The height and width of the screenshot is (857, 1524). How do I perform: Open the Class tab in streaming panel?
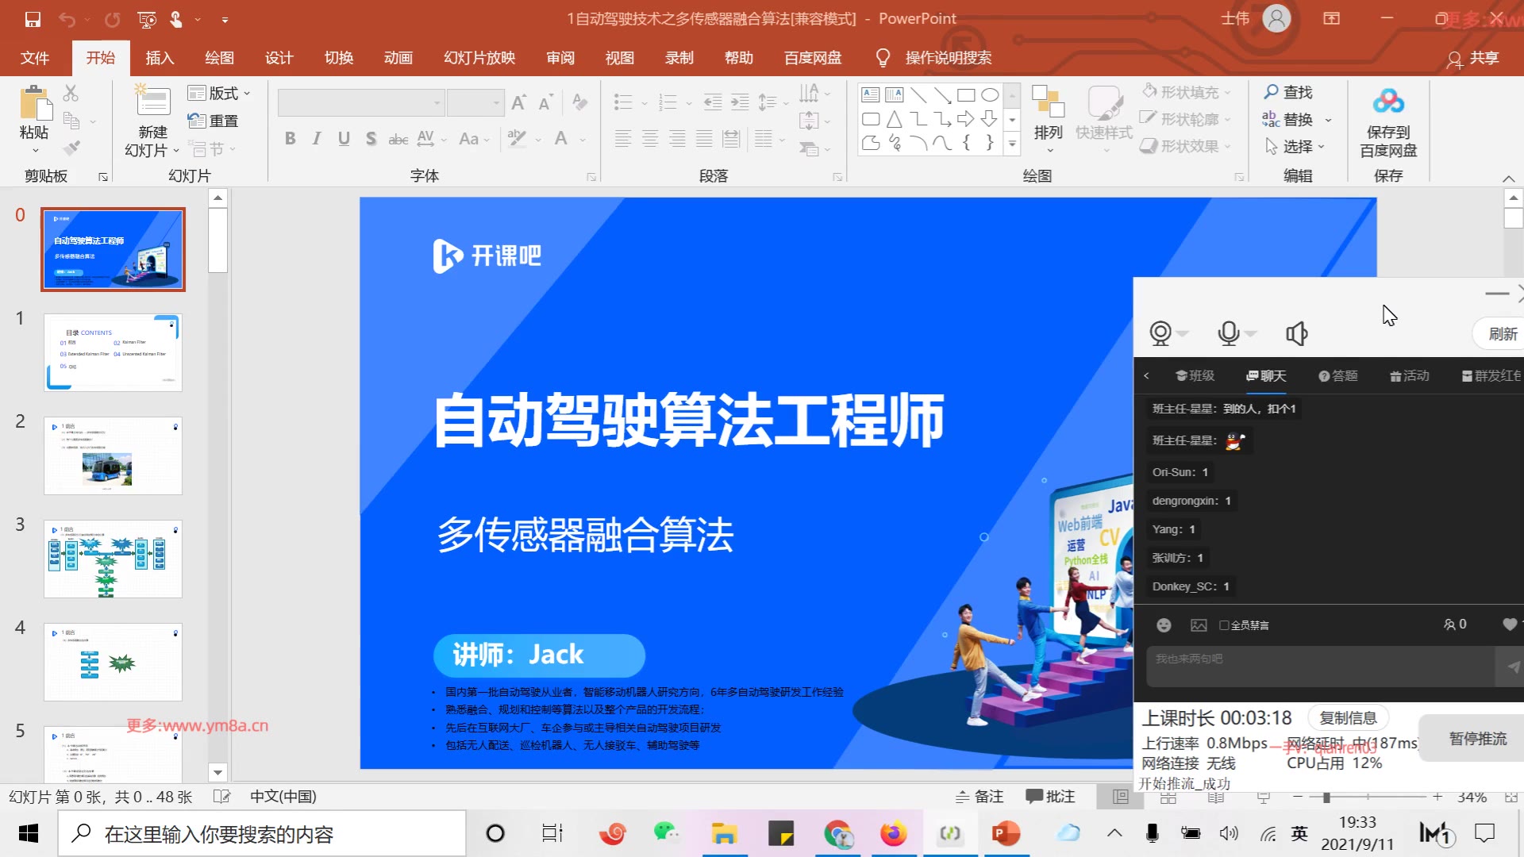point(1195,375)
